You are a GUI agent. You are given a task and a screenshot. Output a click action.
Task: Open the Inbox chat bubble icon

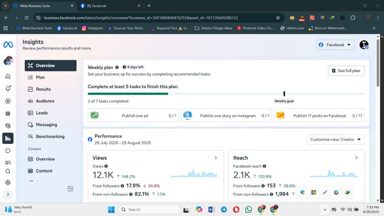click(x=8, y=151)
